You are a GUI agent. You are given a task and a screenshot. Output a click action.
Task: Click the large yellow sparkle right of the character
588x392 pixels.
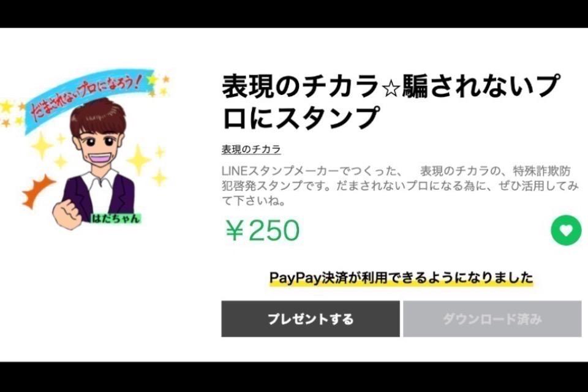139,159
